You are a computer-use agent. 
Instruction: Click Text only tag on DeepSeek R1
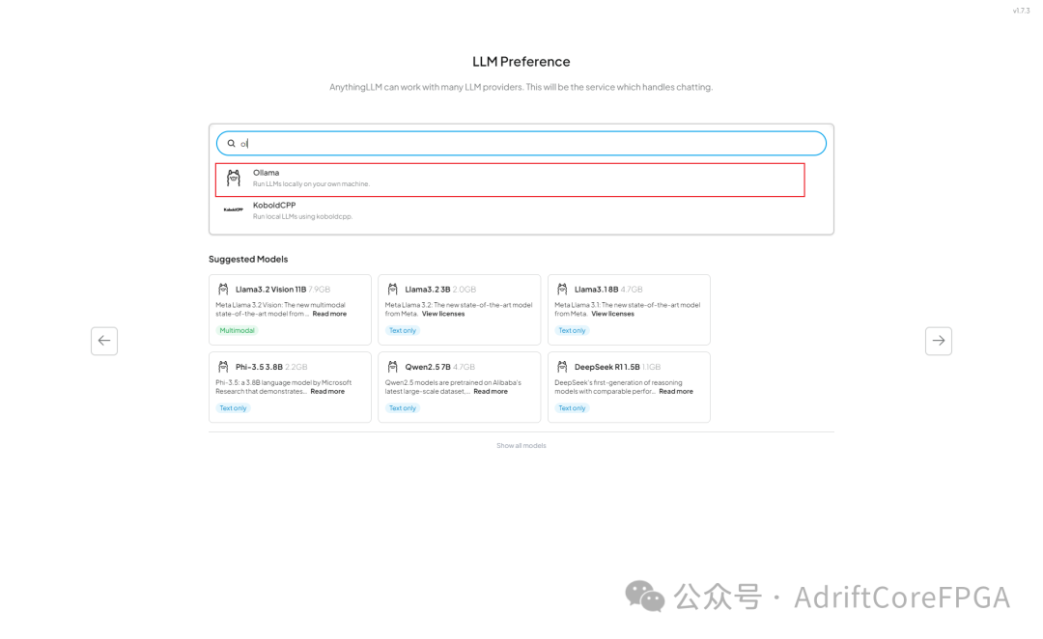572,408
